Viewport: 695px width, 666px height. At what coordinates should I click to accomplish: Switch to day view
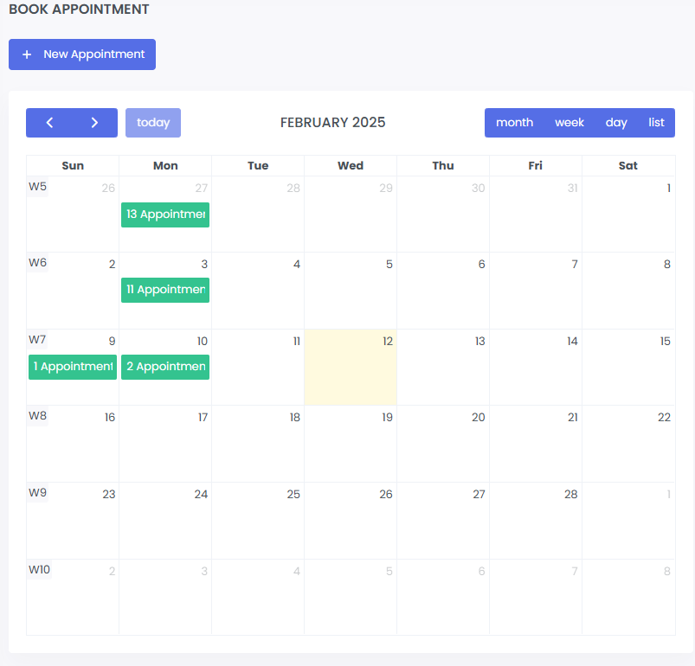(616, 123)
